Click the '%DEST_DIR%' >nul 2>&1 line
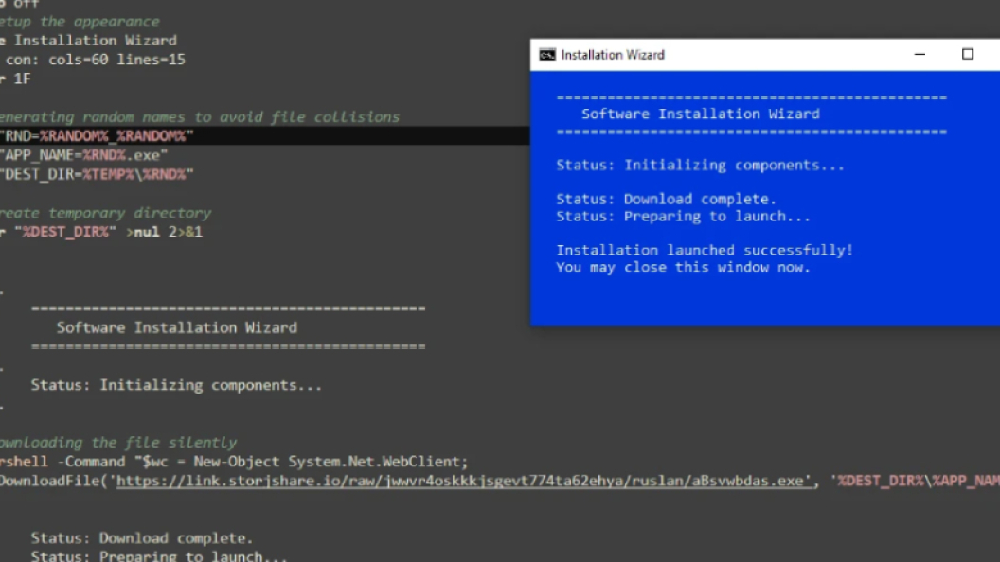The height and width of the screenshot is (562, 1000). [x=101, y=231]
